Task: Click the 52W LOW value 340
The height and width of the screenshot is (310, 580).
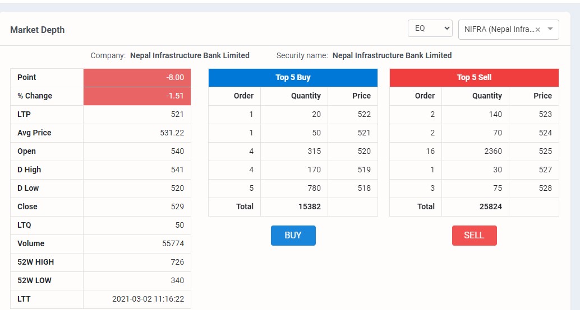Action: 178,280
